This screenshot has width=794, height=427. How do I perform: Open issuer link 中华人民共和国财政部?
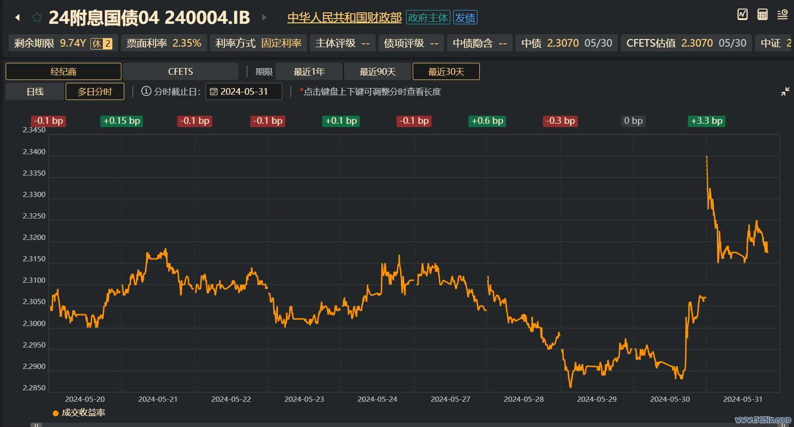point(345,18)
